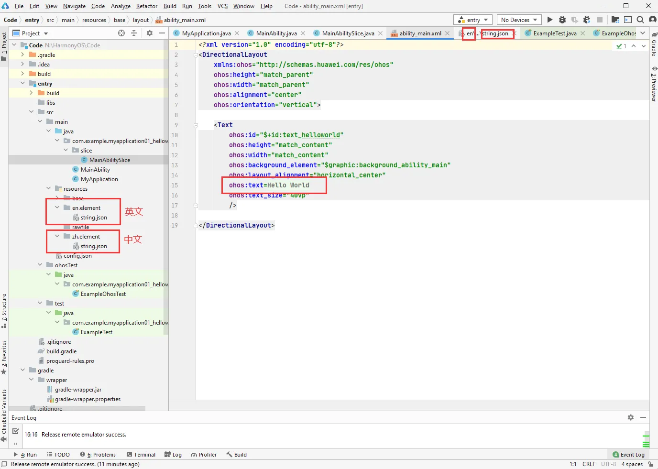Click the resources breadcrumb

[x=94, y=20]
